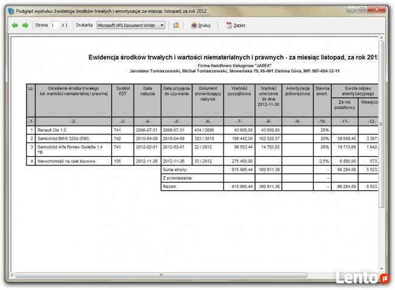
Task: Click the Kwota odpisu amortyzacyjnego header
Action: pyautogui.click(x=355, y=91)
